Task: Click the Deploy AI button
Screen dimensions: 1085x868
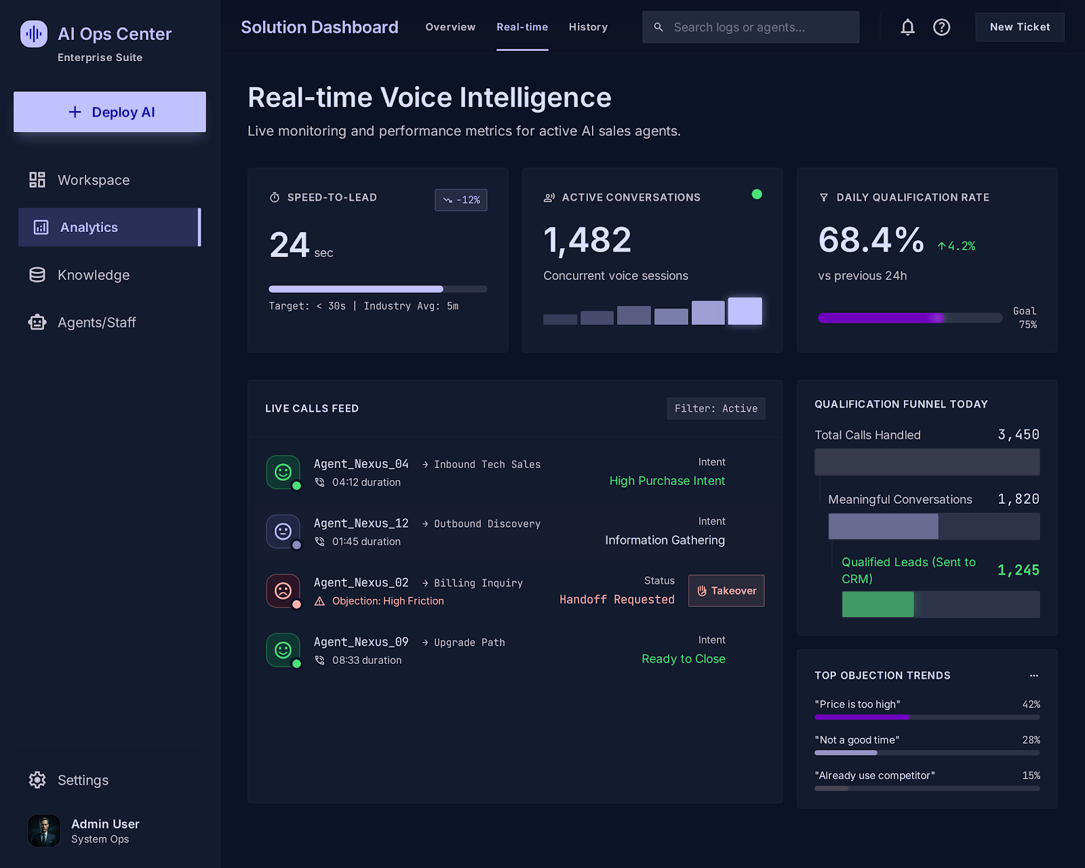Action: [110, 112]
